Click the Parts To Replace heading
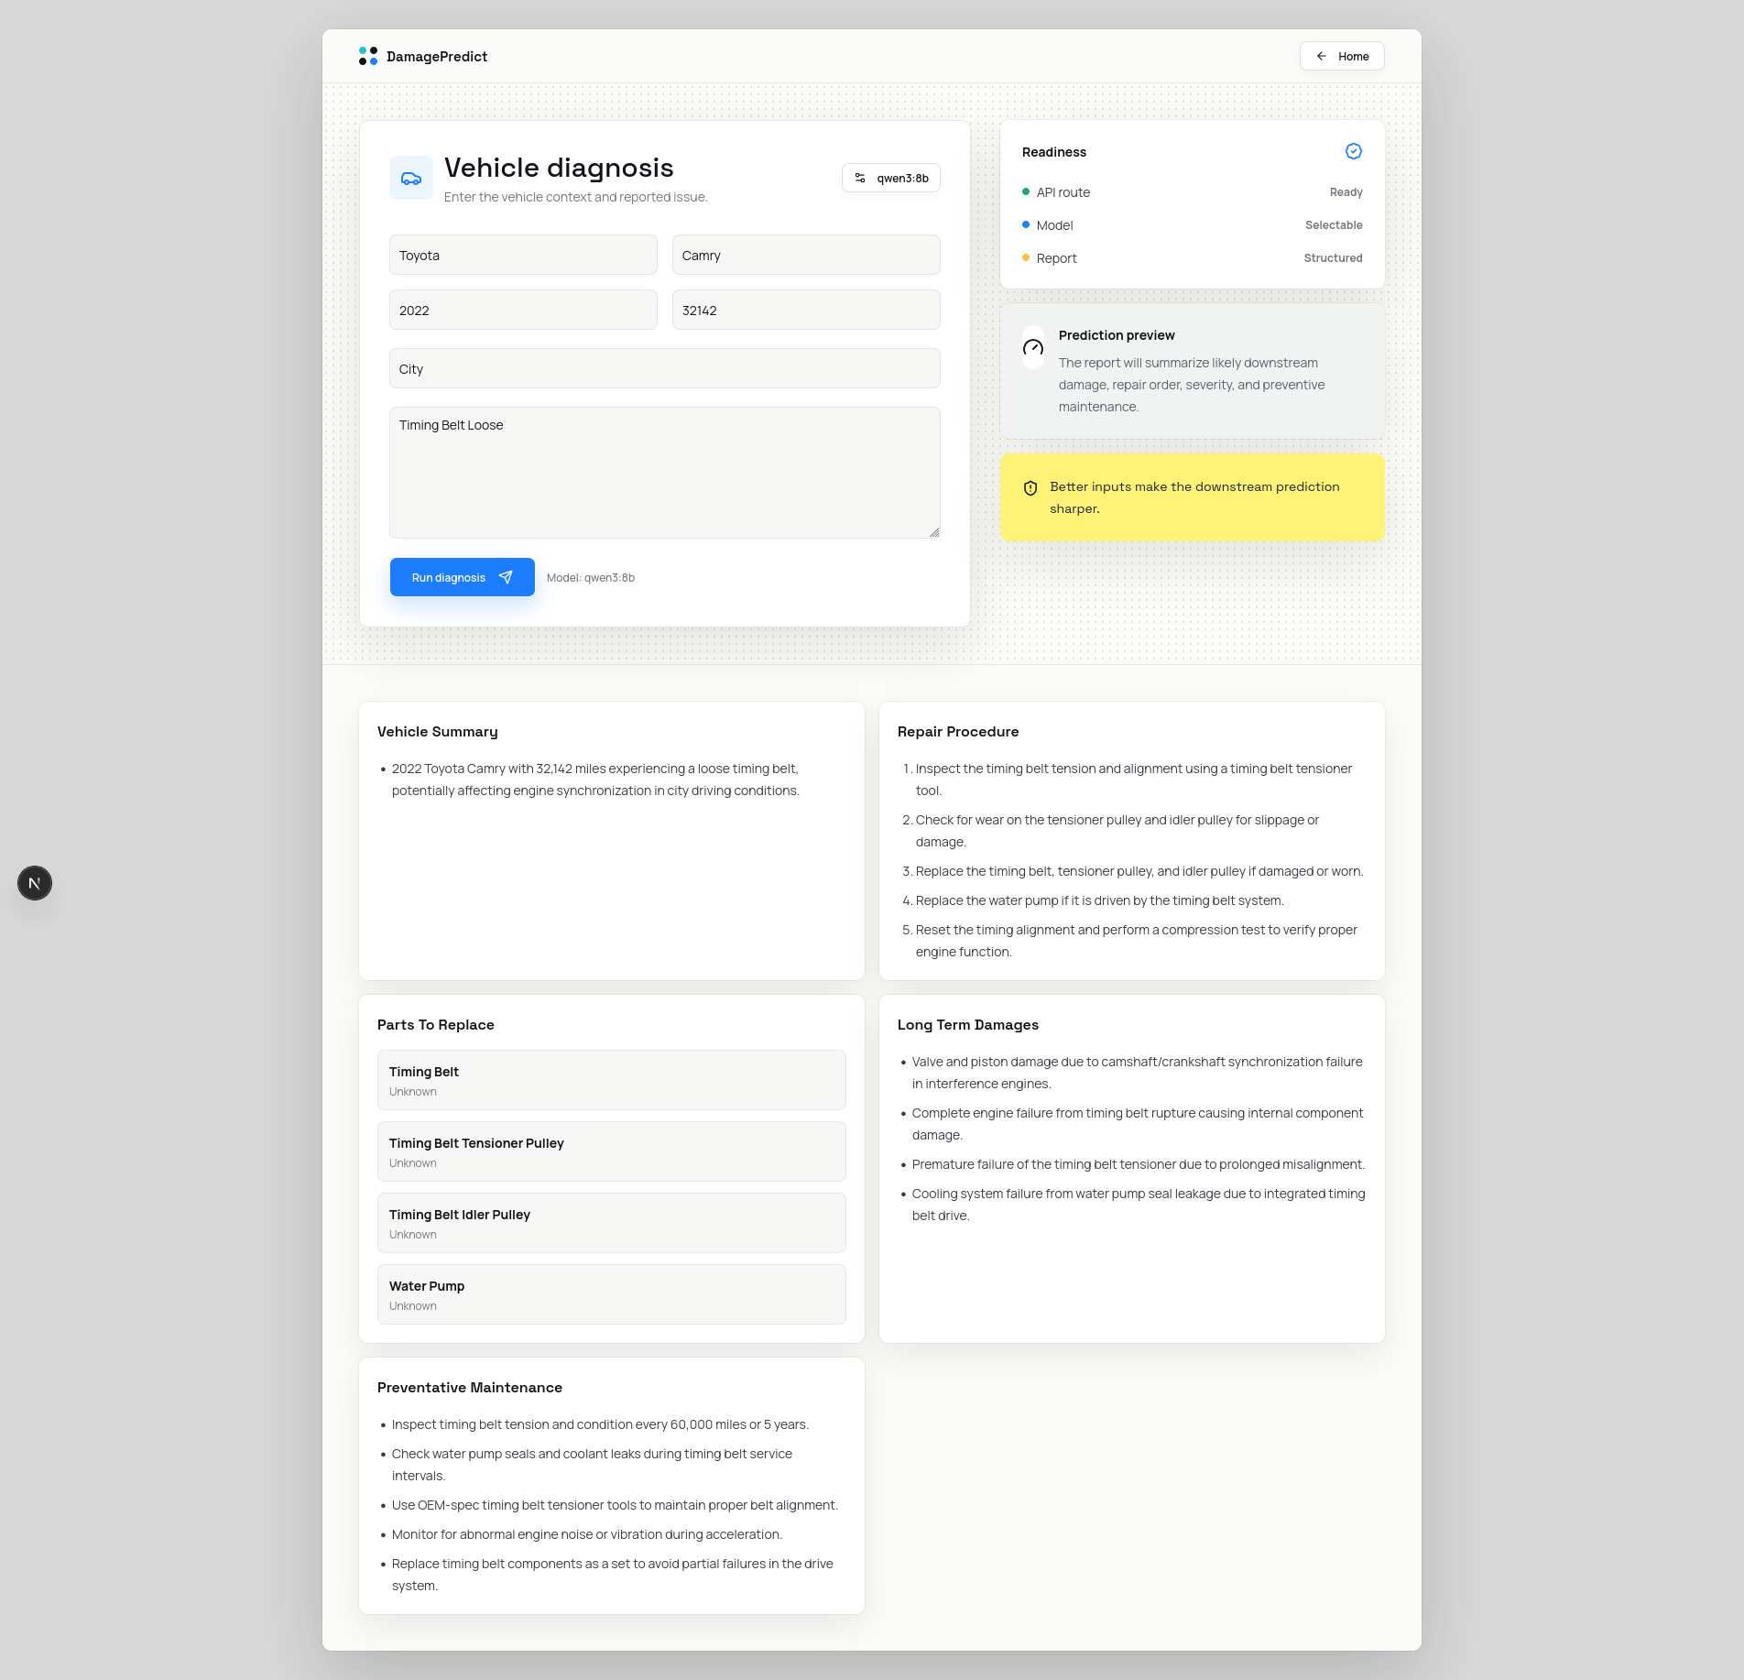 [436, 1025]
